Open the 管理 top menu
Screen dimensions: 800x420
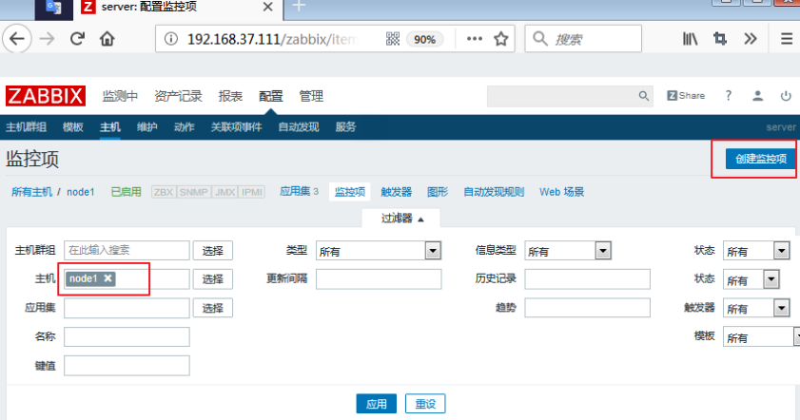[x=311, y=96]
